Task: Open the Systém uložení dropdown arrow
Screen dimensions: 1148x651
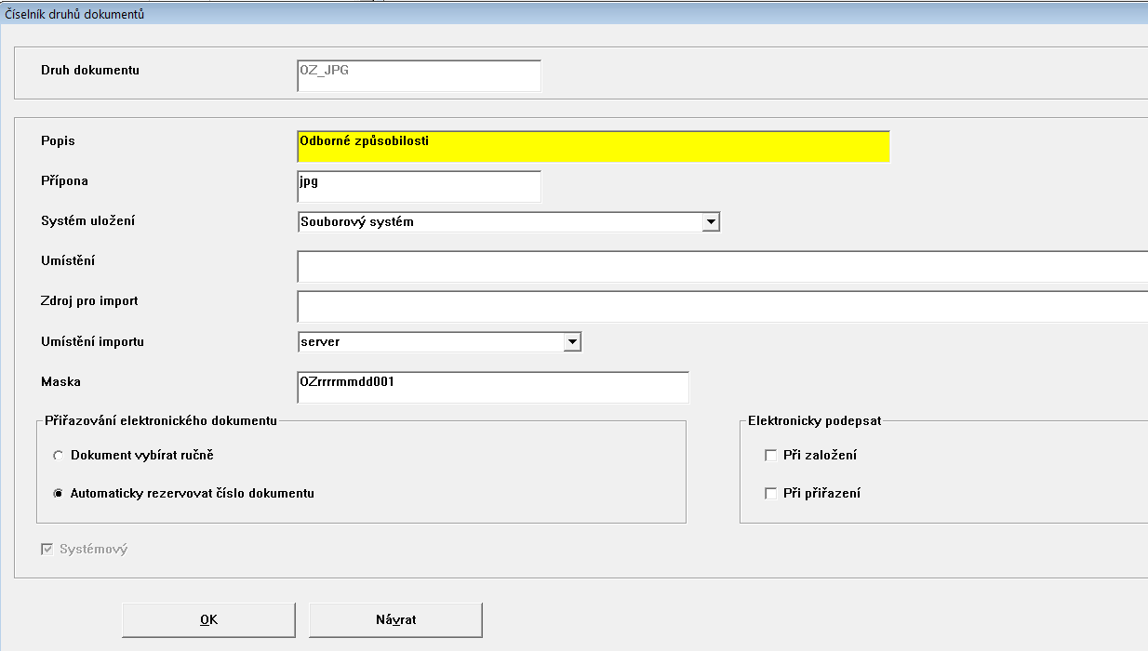Action: point(711,222)
